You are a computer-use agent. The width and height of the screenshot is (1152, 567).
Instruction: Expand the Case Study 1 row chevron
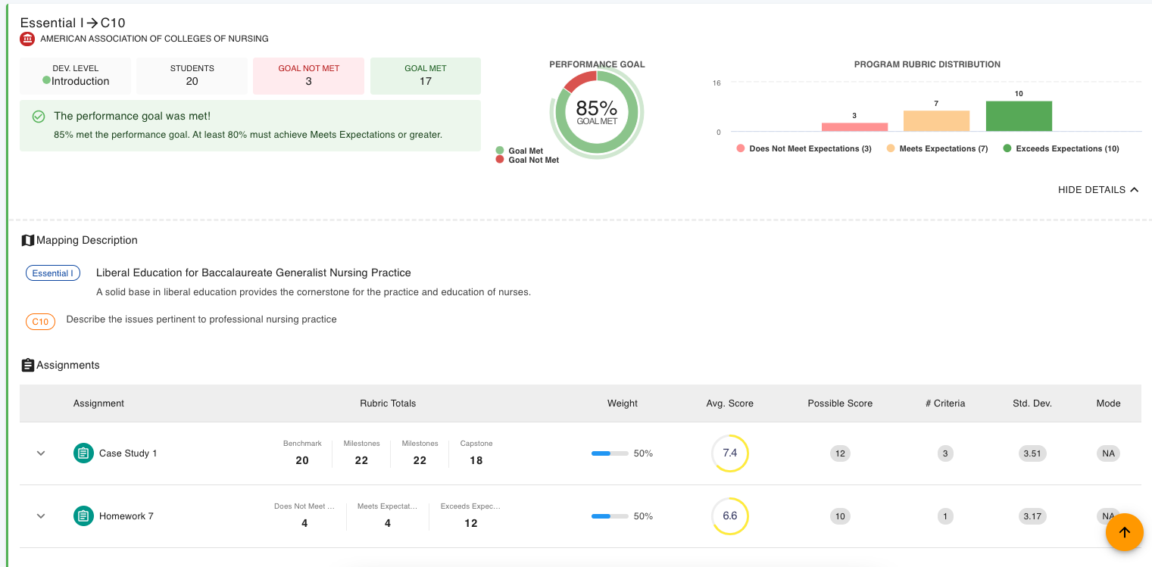[41, 453]
